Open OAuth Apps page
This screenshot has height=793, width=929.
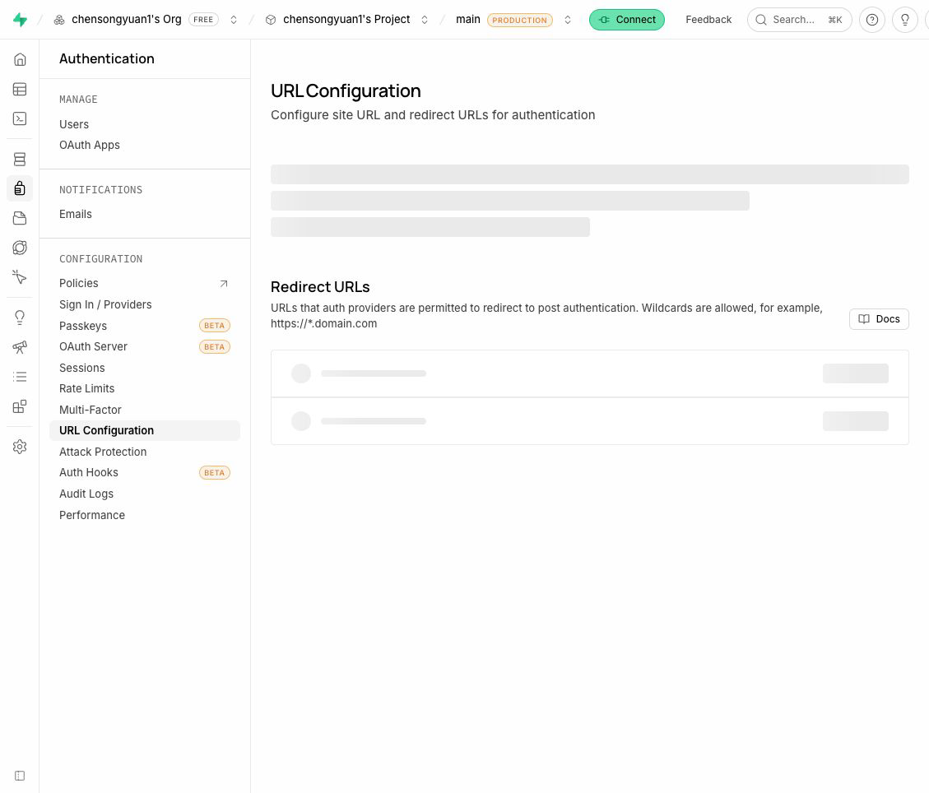click(90, 145)
